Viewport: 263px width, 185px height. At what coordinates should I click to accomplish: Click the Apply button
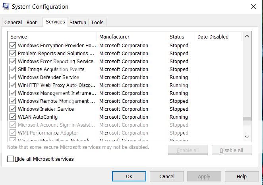coord(204,176)
